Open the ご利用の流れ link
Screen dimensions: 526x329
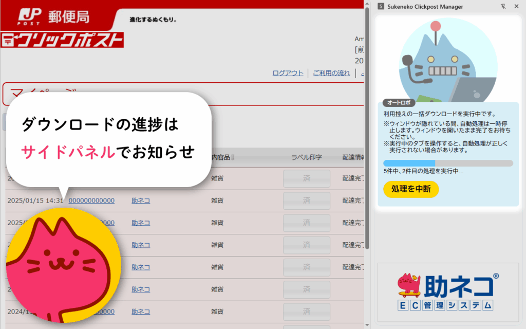coord(331,73)
